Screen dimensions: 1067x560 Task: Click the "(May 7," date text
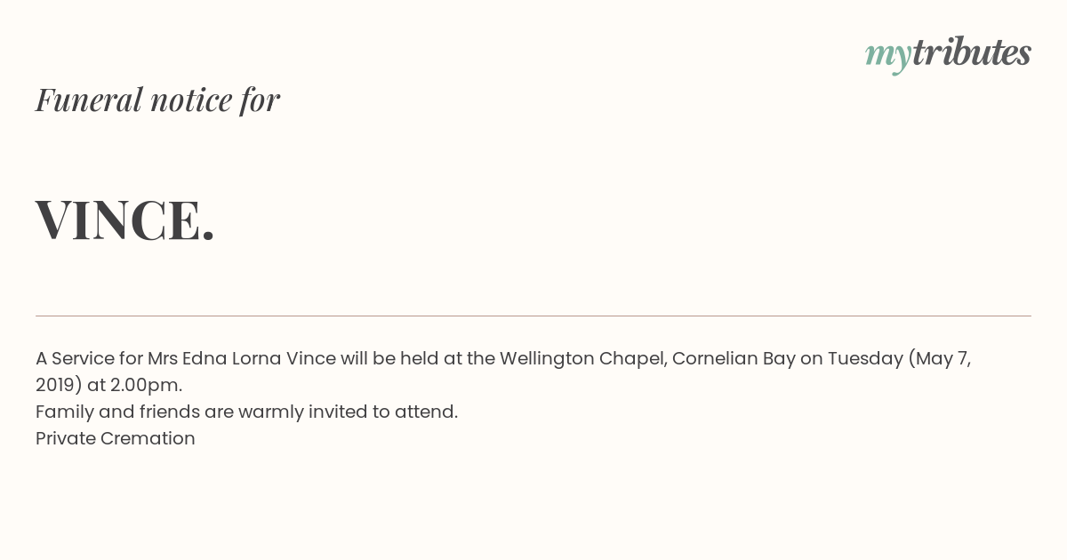click(939, 359)
